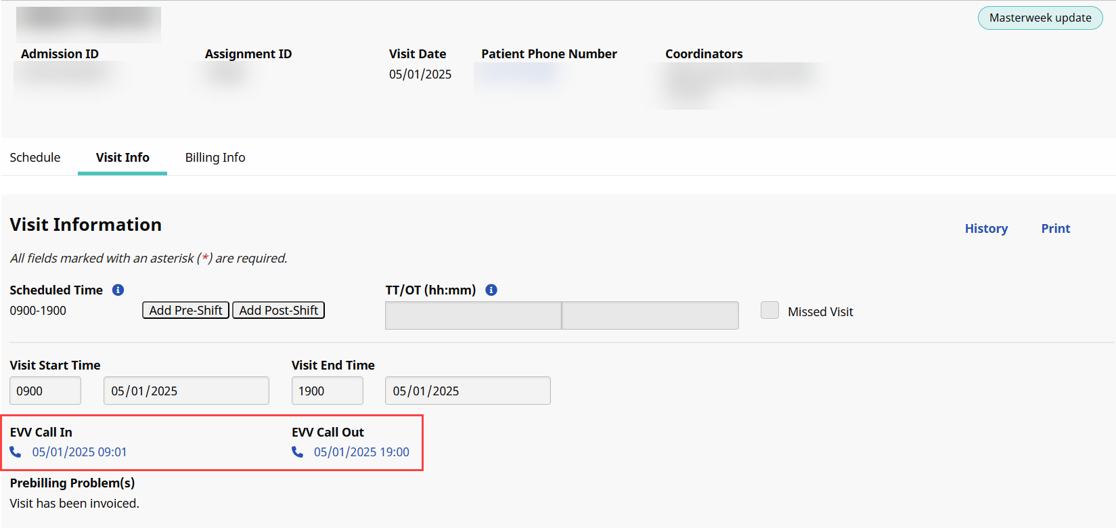
Task: Click the Visit Start Time date field
Action: pyautogui.click(x=186, y=391)
